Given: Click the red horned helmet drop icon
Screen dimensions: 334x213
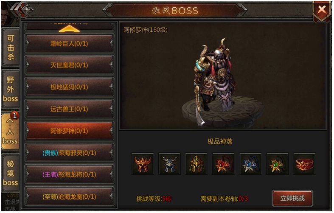Looking at the screenshot, I should tap(143, 164).
